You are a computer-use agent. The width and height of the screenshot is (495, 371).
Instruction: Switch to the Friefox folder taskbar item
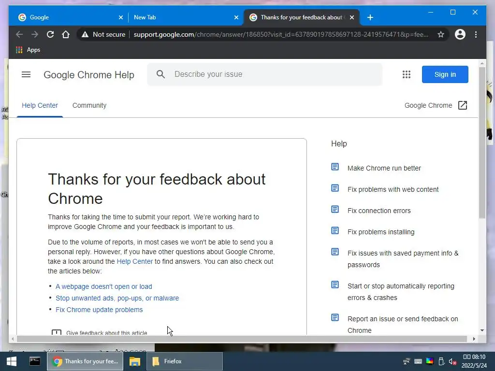click(185, 361)
